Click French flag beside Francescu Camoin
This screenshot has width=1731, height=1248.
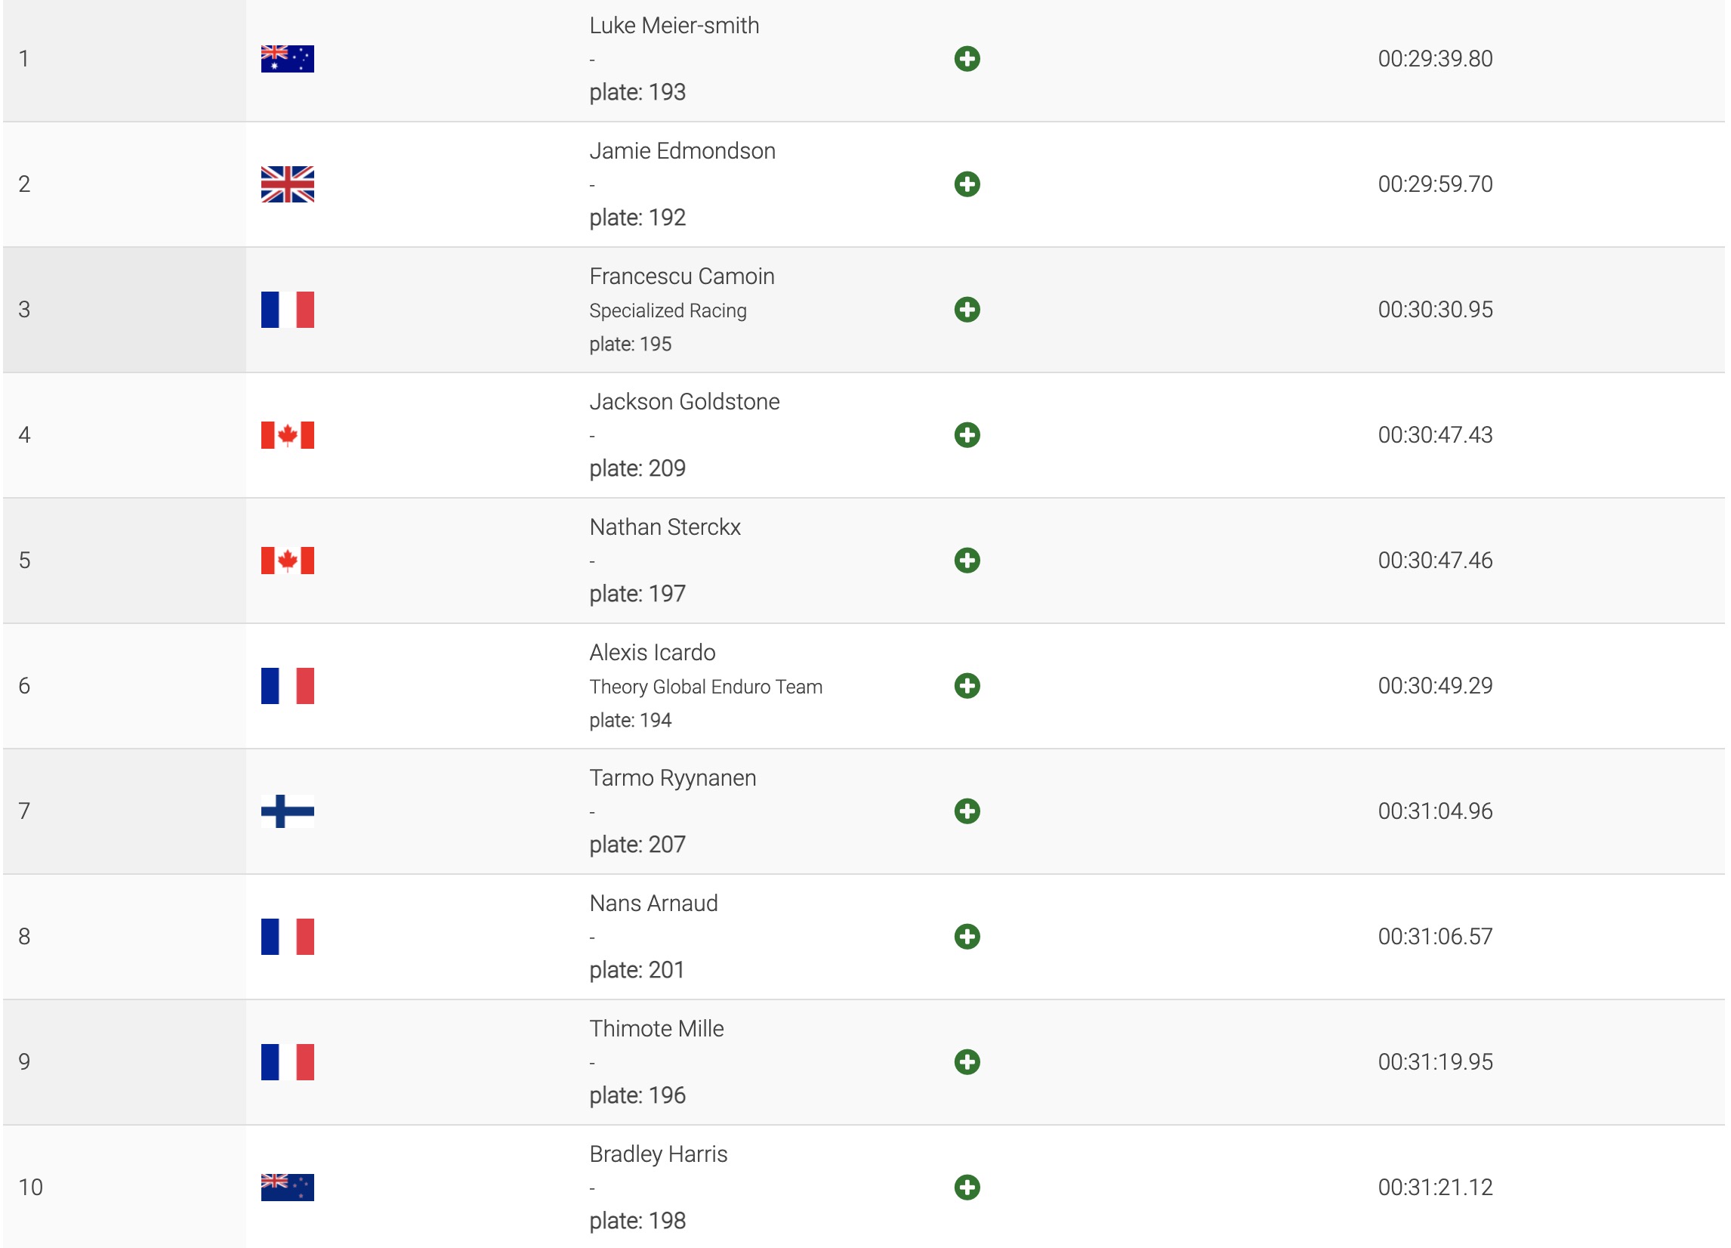coord(287,309)
